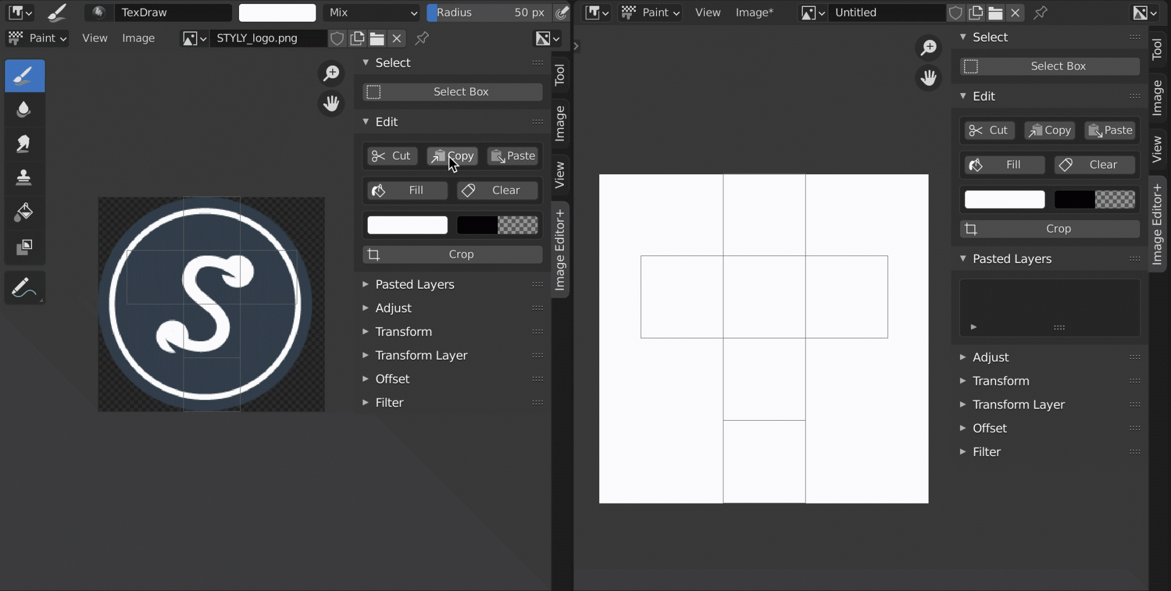Select the Smear tool
Screen dimensions: 1171x591
[x=24, y=143]
